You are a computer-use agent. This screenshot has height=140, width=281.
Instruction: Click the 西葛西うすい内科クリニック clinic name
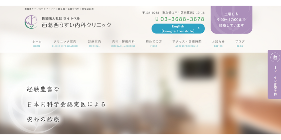77,25
